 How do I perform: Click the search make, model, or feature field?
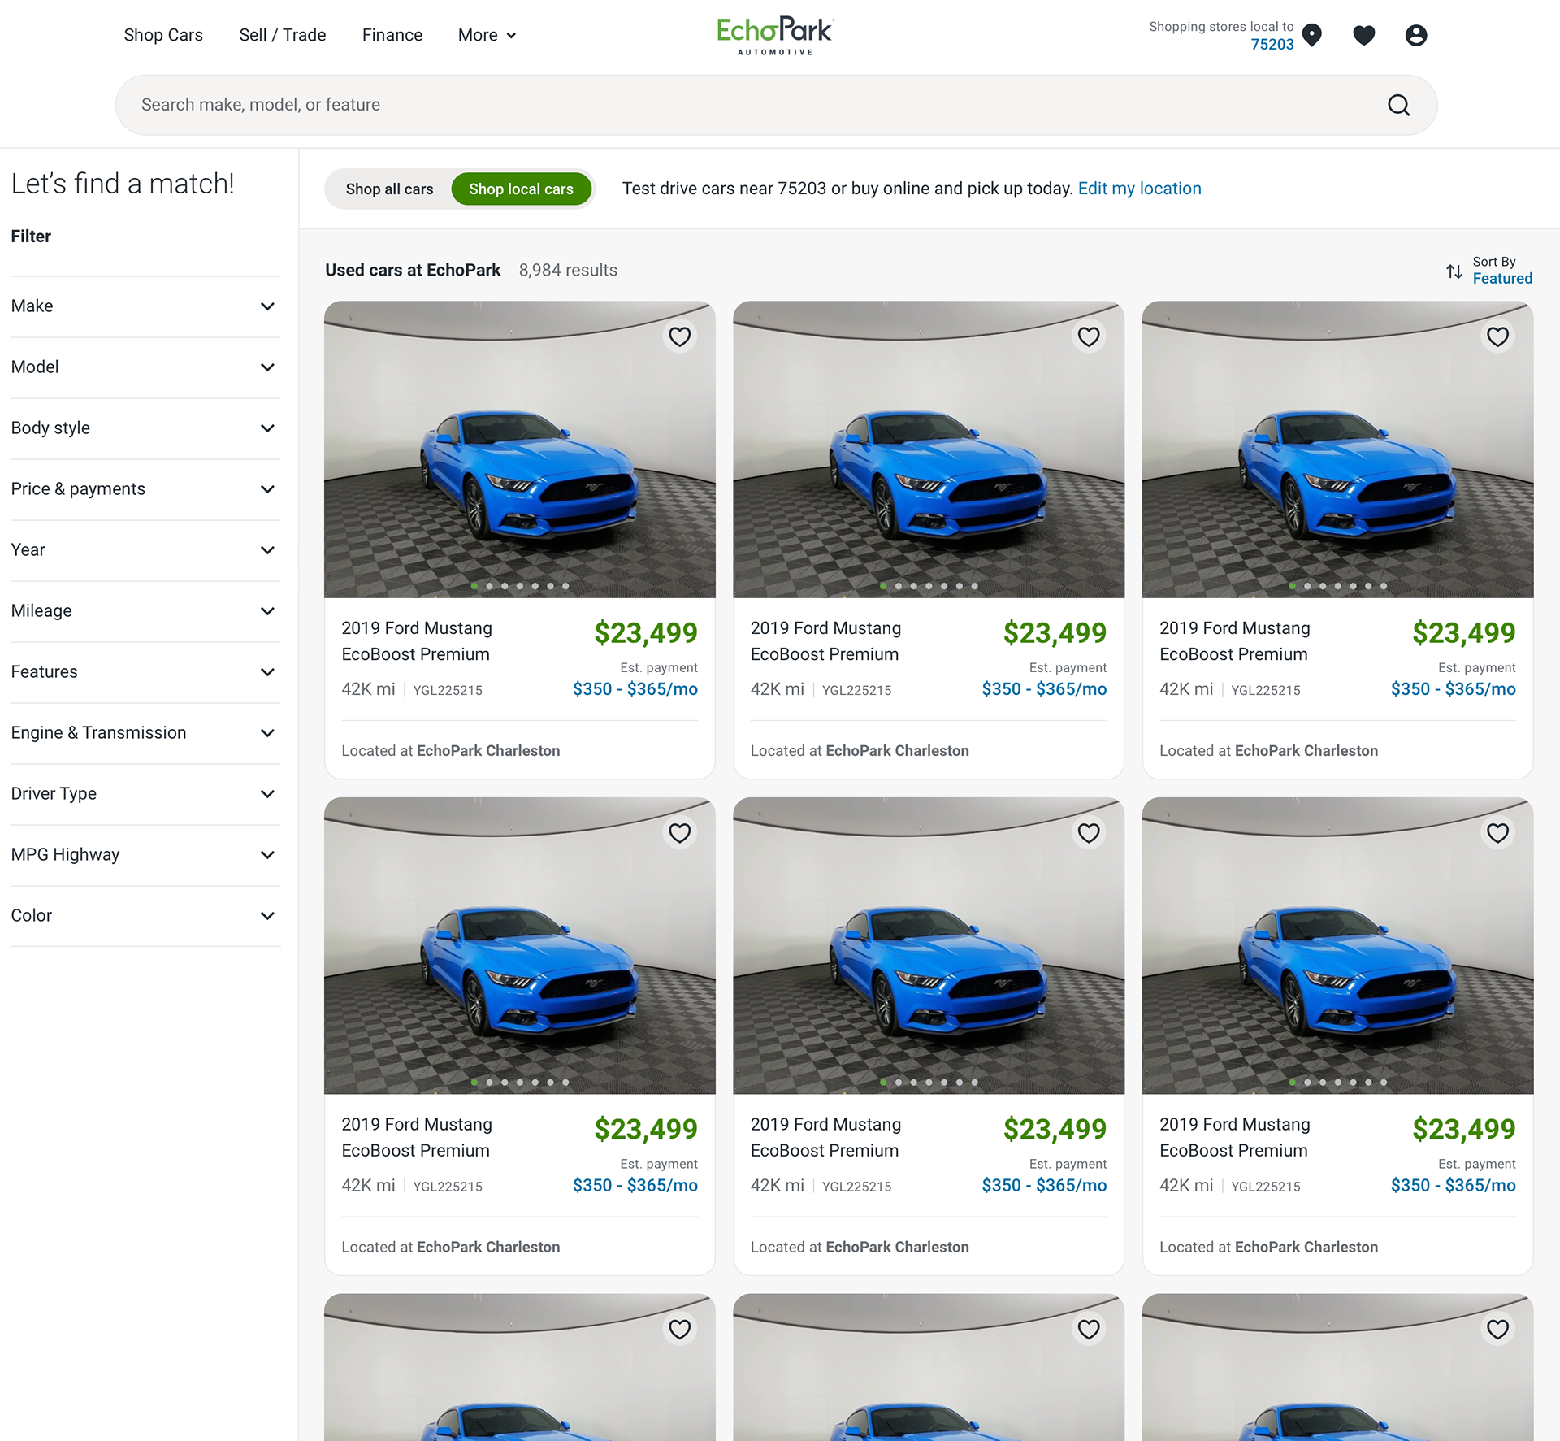coord(776,105)
